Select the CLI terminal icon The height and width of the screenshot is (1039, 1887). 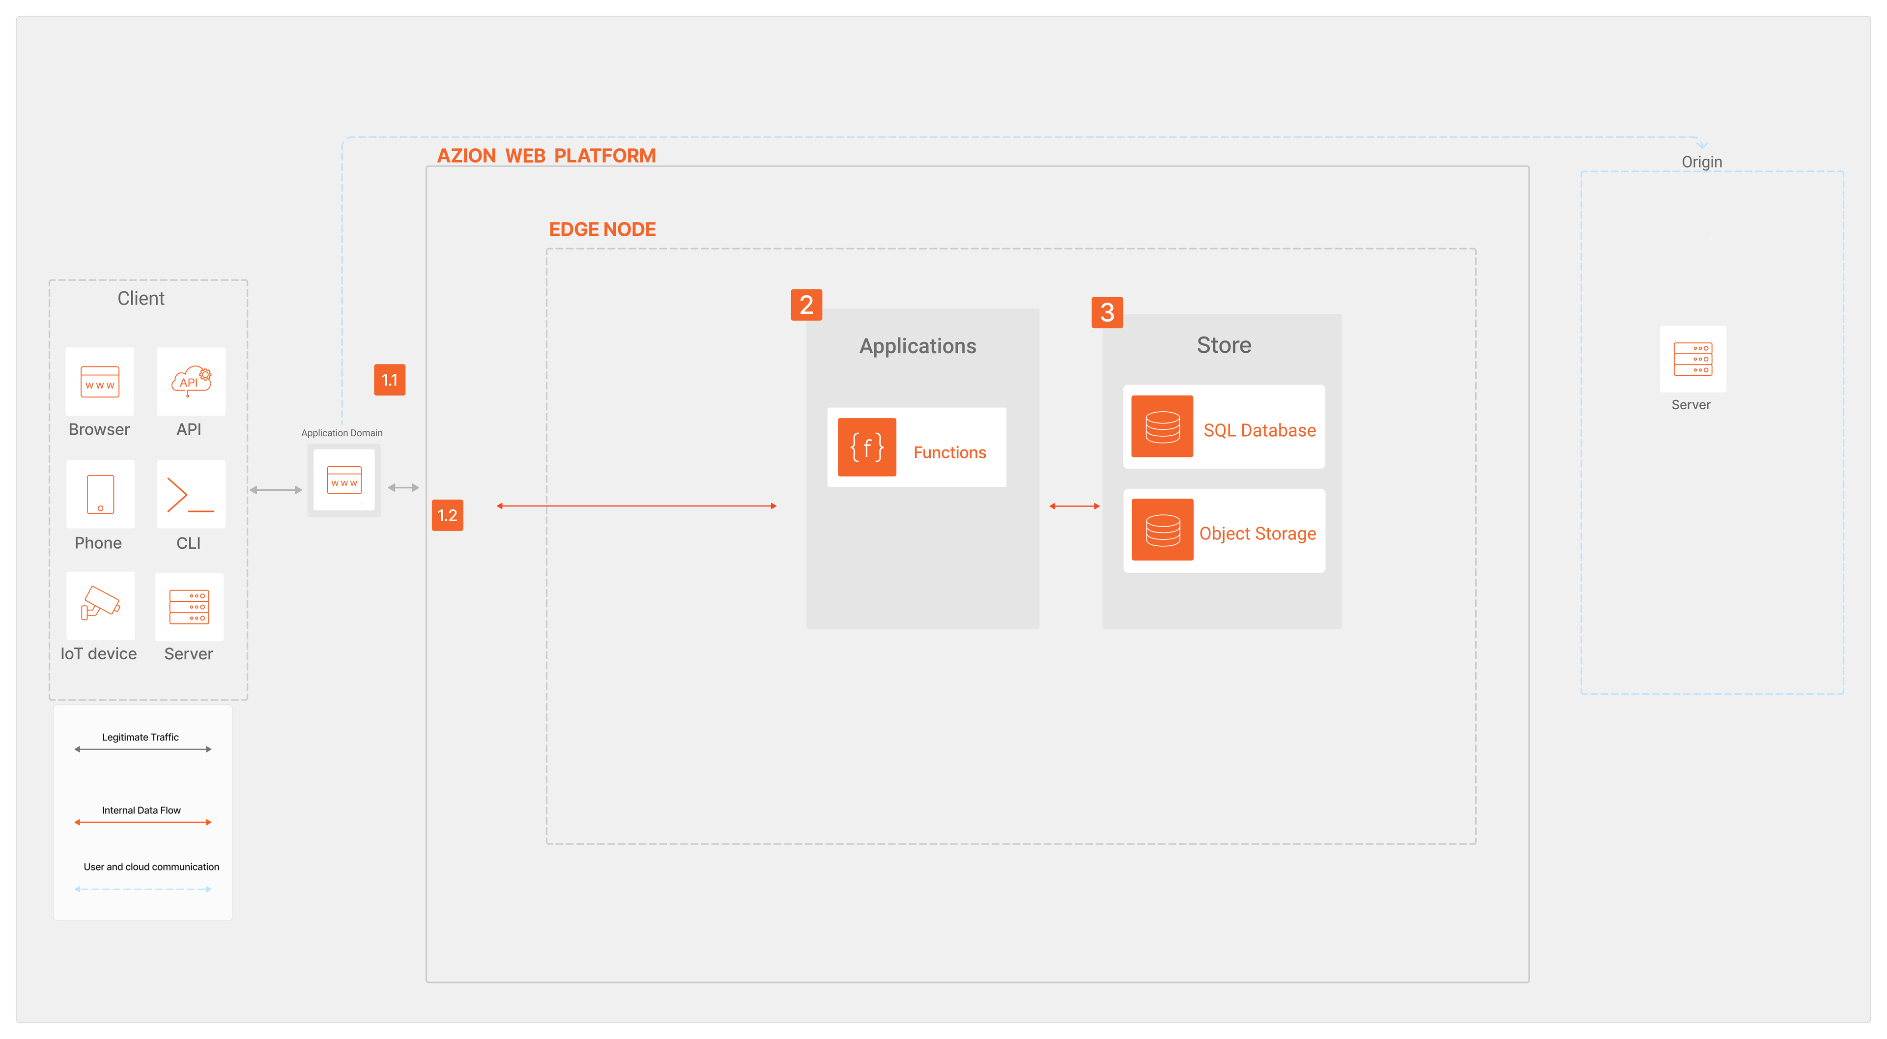point(191,494)
